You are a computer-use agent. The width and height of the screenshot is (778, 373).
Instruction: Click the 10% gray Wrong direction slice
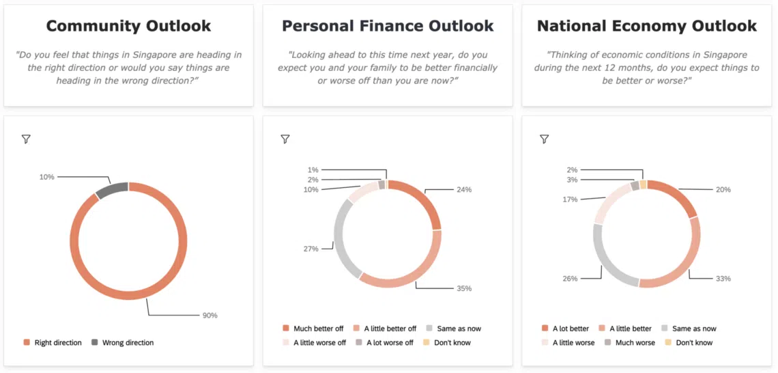(x=113, y=189)
